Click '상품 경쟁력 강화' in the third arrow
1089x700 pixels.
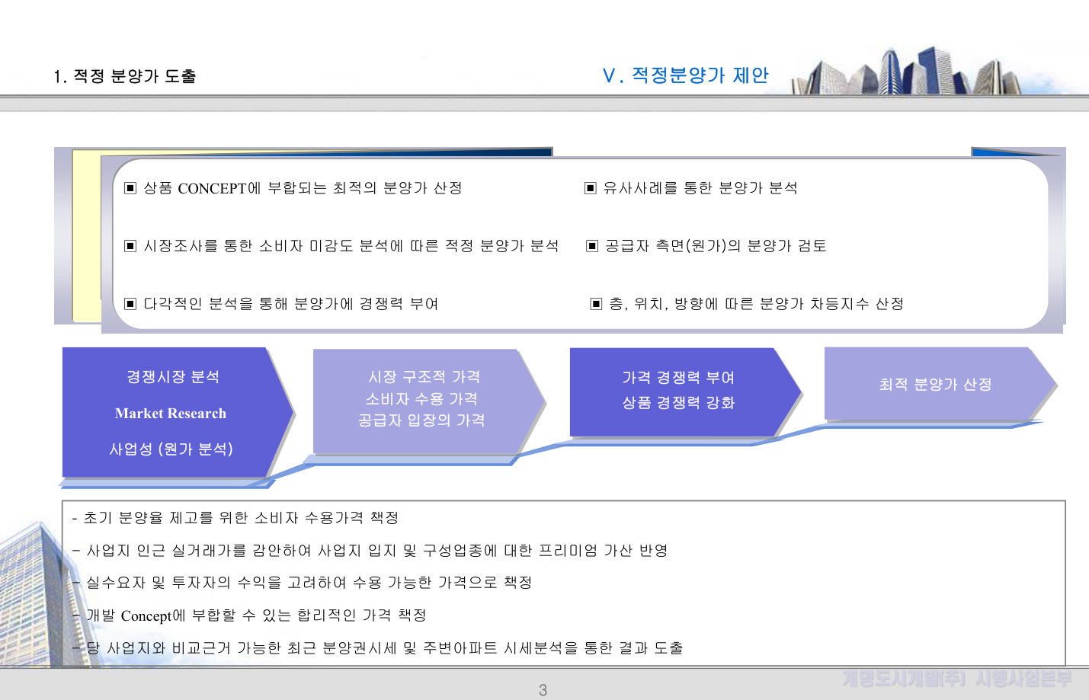click(x=678, y=403)
